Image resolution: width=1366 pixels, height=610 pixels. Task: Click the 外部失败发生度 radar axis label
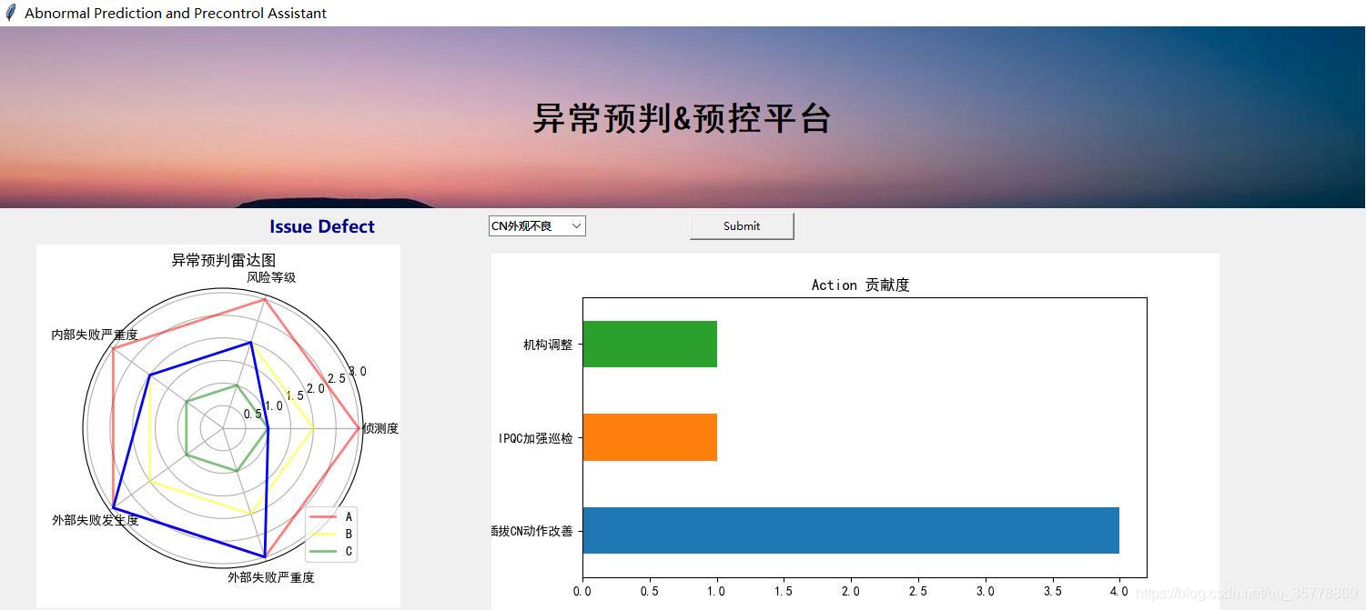pyautogui.click(x=96, y=520)
